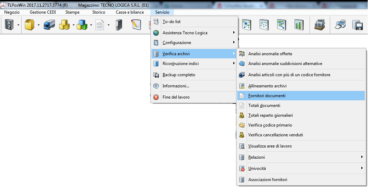This screenshot has width=368, height=187.
Task: Click Fine del lavoro to exit
Action: pos(176,97)
